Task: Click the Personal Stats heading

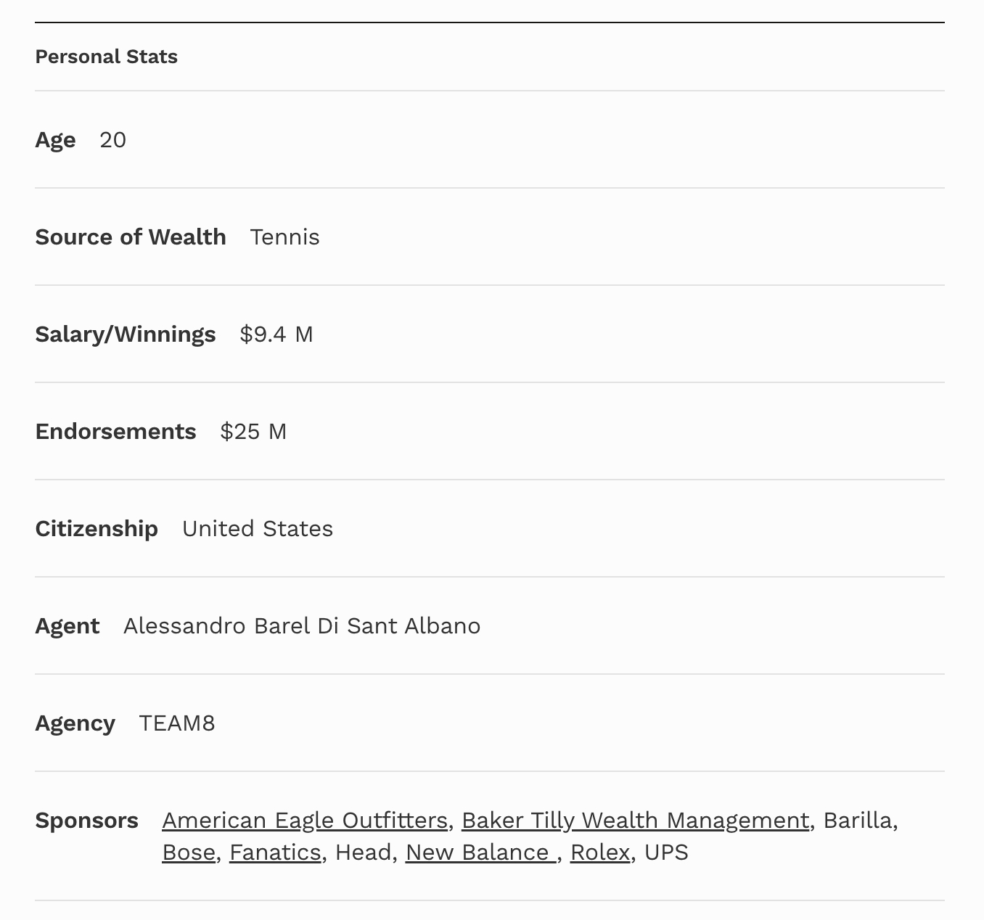Action: [106, 57]
